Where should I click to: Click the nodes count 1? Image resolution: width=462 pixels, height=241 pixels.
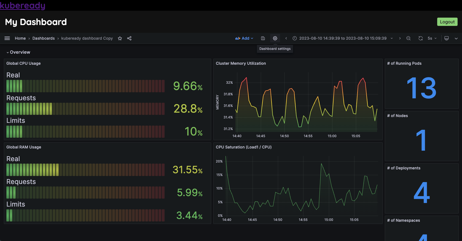(x=421, y=140)
